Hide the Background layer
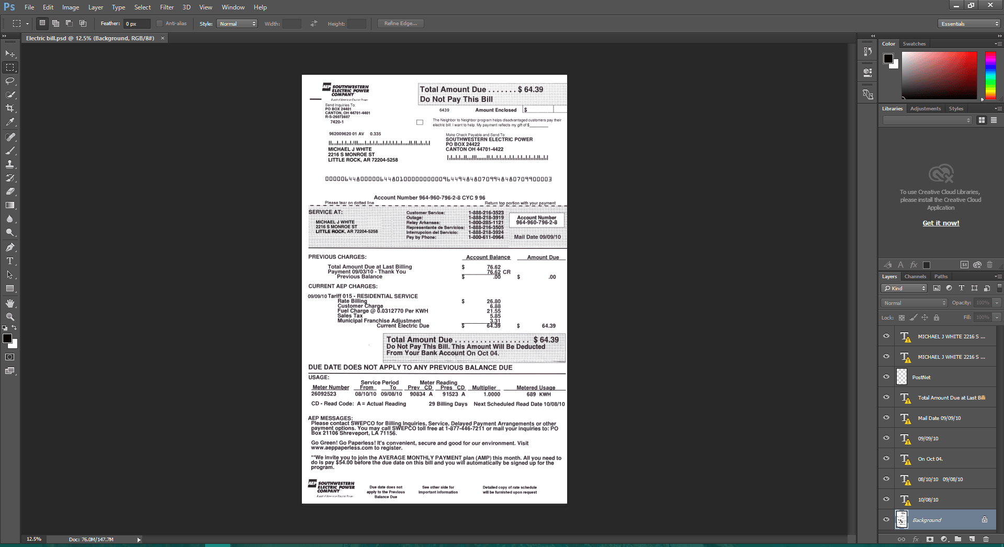The width and height of the screenshot is (1004, 547). point(886,519)
